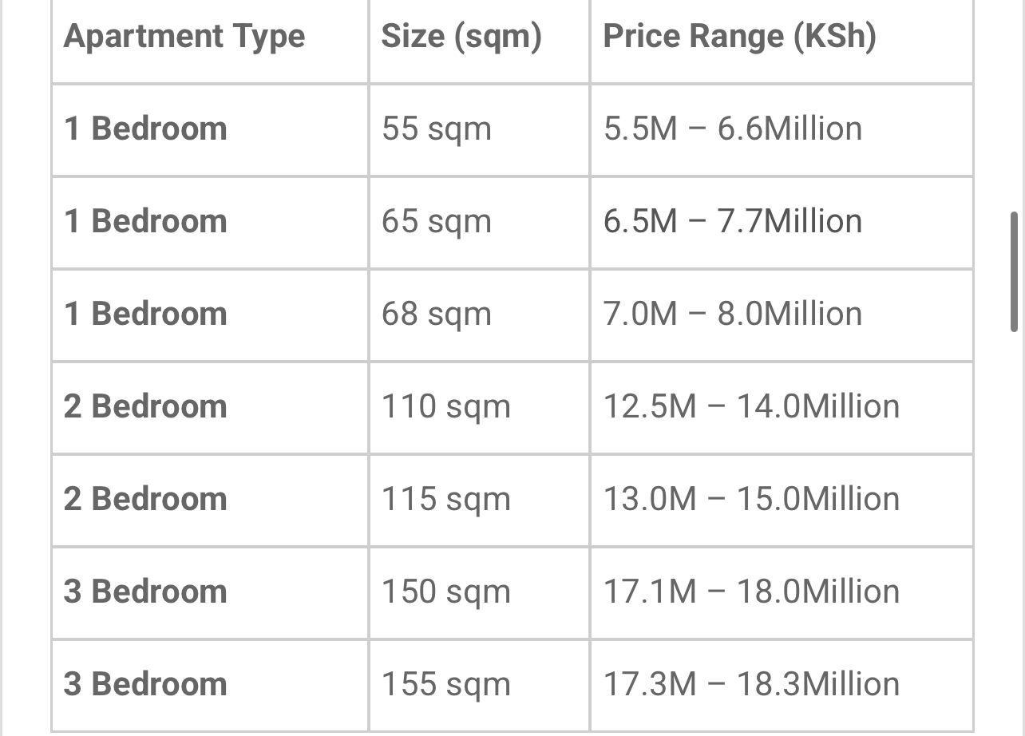Click the 155 sqm size cell

pyautogui.click(x=445, y=685)
